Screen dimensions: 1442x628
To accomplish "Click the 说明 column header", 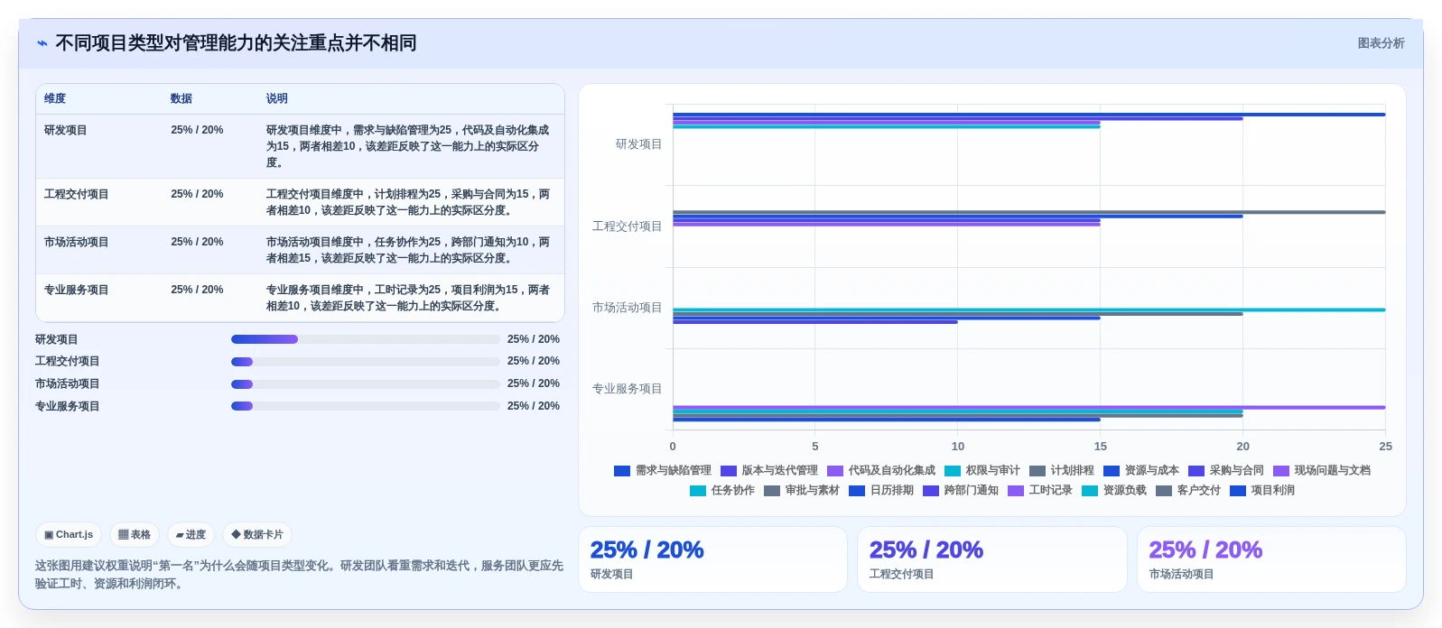I will (x=277, y=98).
